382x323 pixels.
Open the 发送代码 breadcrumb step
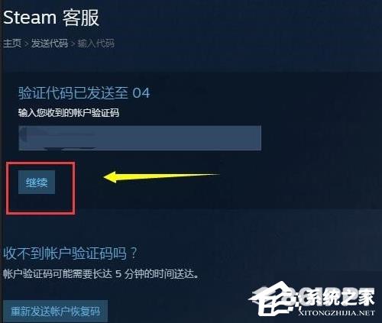[x=50, y=44]
